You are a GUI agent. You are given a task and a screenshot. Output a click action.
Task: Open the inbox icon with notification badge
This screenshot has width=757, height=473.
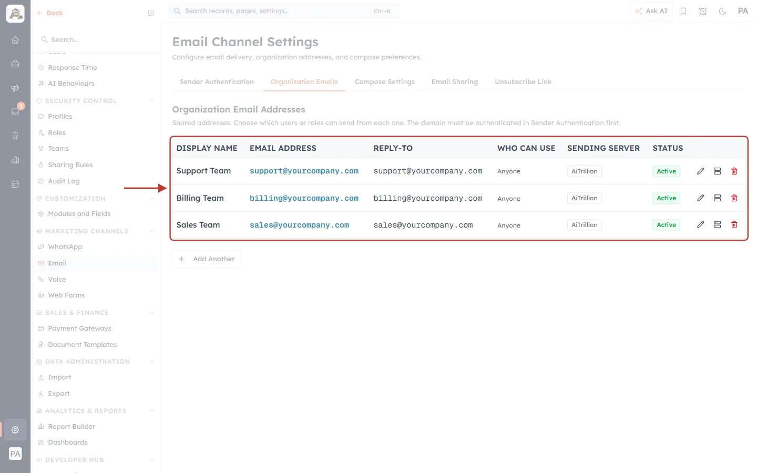pyautogui.click(x=15, y=111)
